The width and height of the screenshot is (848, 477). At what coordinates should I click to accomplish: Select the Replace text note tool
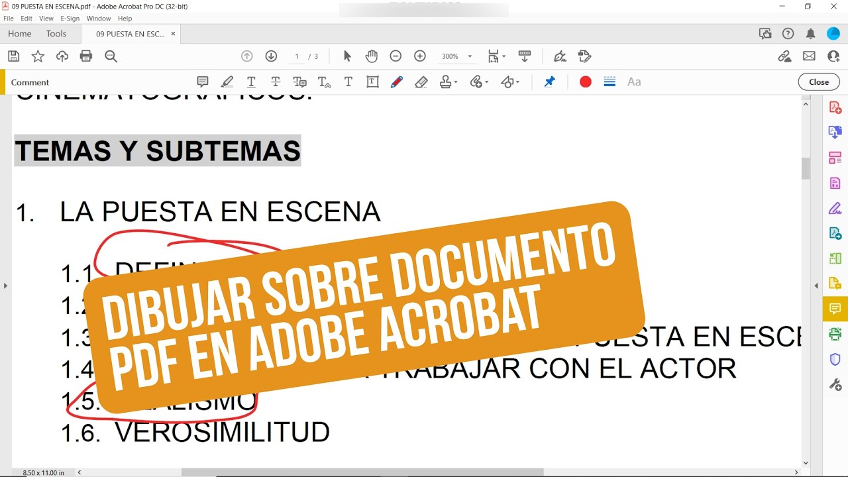coord(300,82)
